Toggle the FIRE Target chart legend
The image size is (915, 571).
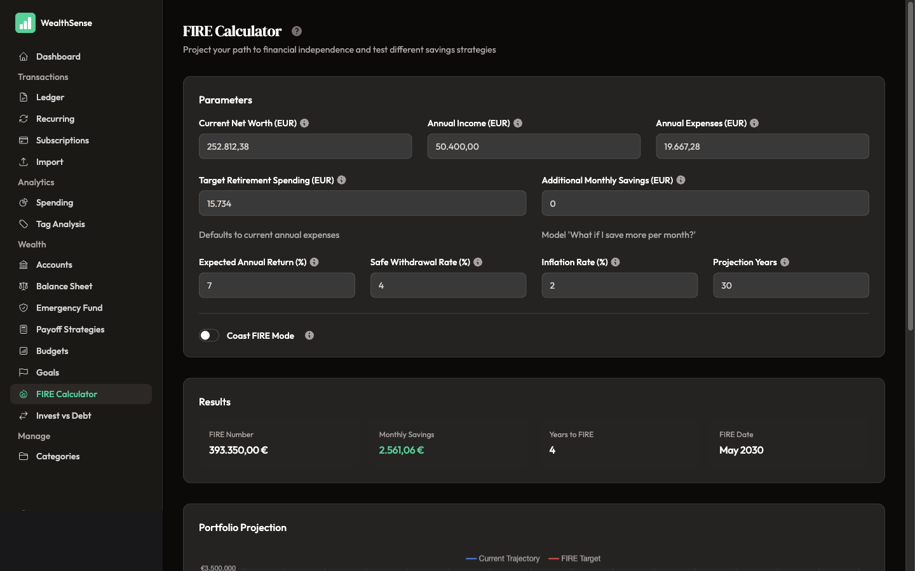(574, 558)
